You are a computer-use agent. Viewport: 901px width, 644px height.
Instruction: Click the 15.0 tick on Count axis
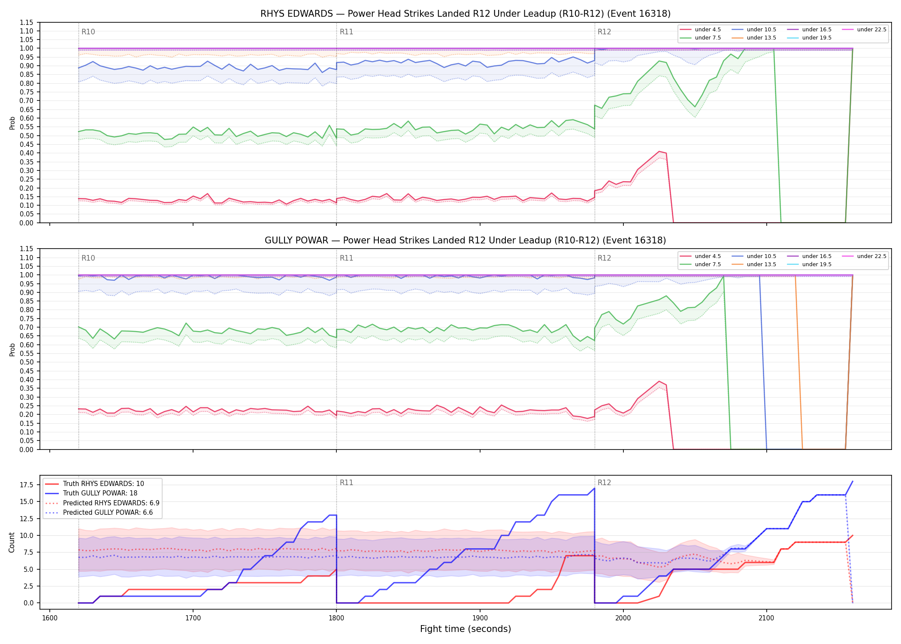point(27,502)
